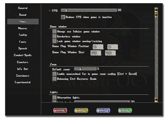Image resolution: width=168 pixels, height=124 pixels.
Task: Click the Game Play Window Size width field
Action: coord(96,53)
